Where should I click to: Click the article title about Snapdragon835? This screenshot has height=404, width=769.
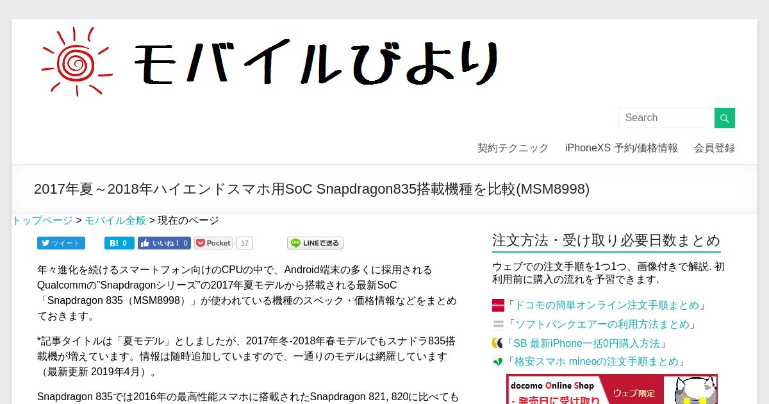click(x=311, y=189)
